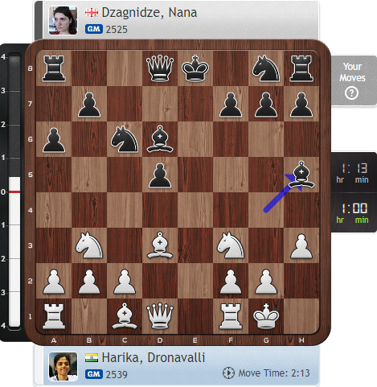The image size is (377, 387).
Task: Select the white knight on f3
Action: 231,245
